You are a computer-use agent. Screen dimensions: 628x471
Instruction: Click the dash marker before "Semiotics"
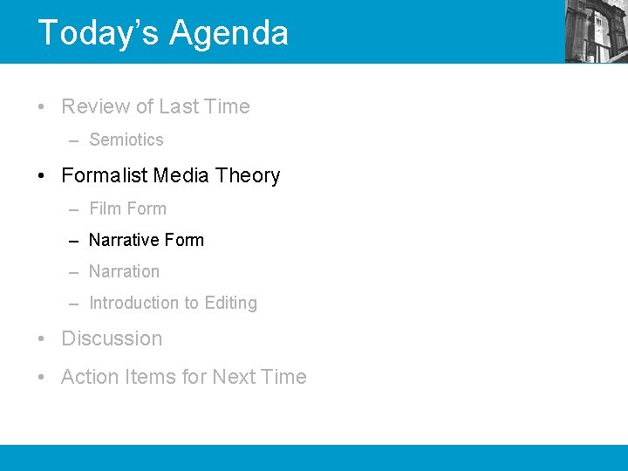73,140
